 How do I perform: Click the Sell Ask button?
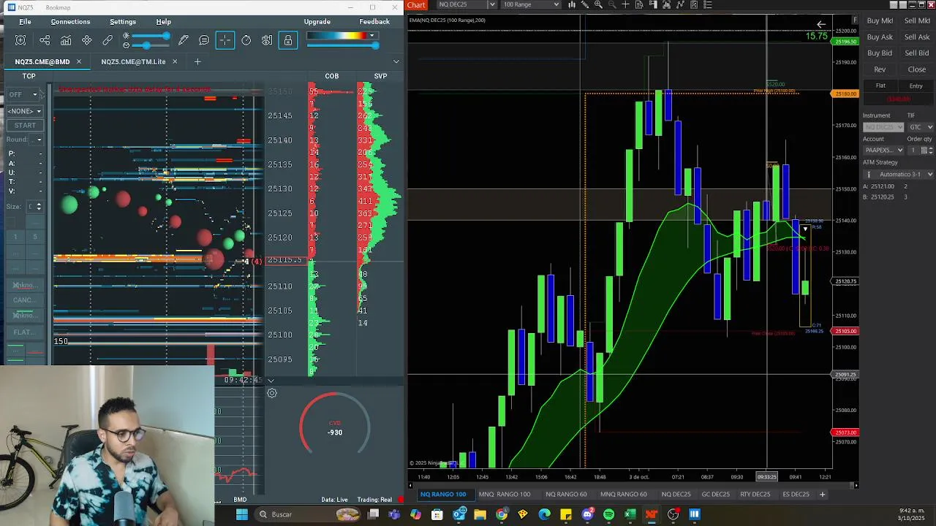[x=917, y=37]
